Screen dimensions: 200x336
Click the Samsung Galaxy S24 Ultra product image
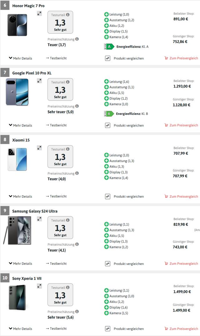(17, 230)
